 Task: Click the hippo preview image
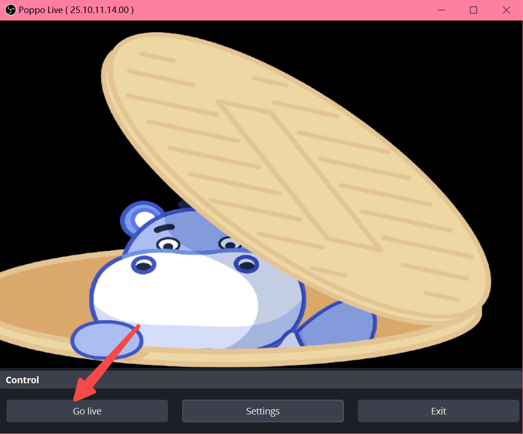coord(261,195)
